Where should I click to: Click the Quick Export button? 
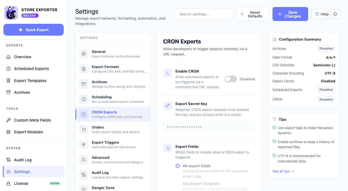click(x=34, y=30)
